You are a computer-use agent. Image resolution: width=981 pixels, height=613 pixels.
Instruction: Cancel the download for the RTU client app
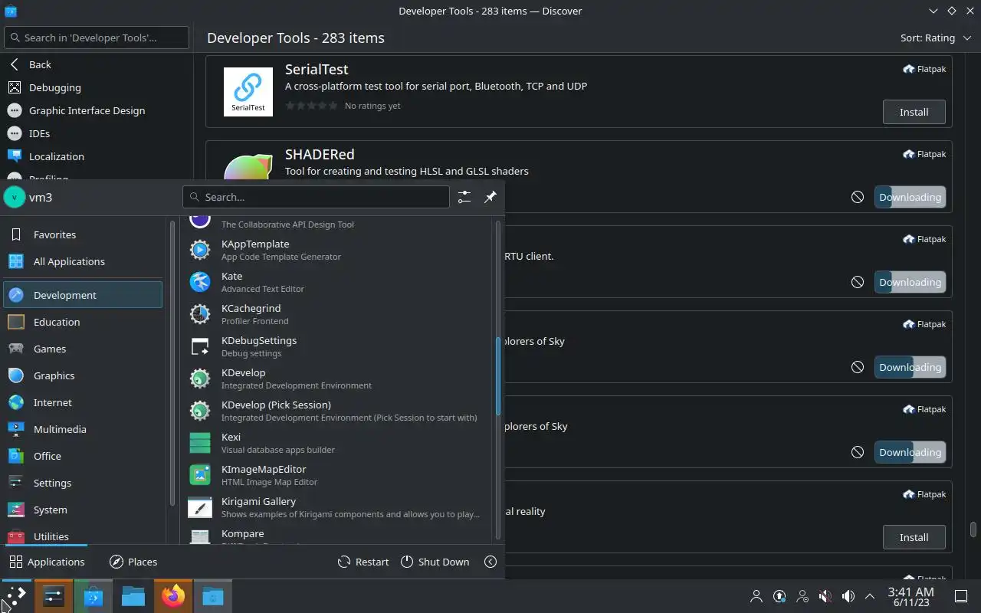coord(858,282)
